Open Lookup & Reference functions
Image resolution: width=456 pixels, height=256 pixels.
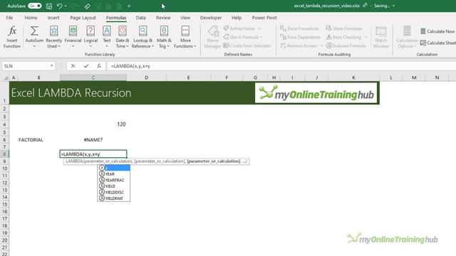click(142, 36)
